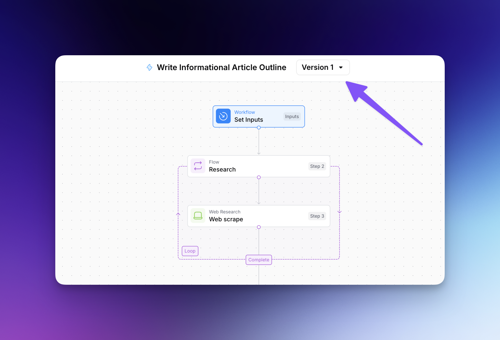
Task: Click the connector dot below Web scrape
Action: point(259,227)
